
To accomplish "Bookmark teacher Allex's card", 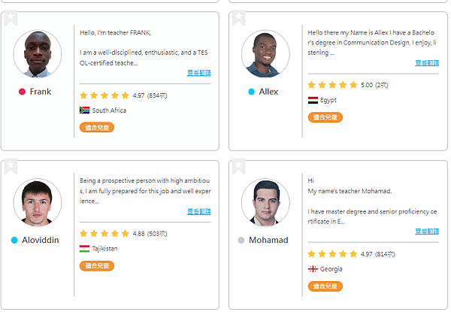I will coord(238,18).
